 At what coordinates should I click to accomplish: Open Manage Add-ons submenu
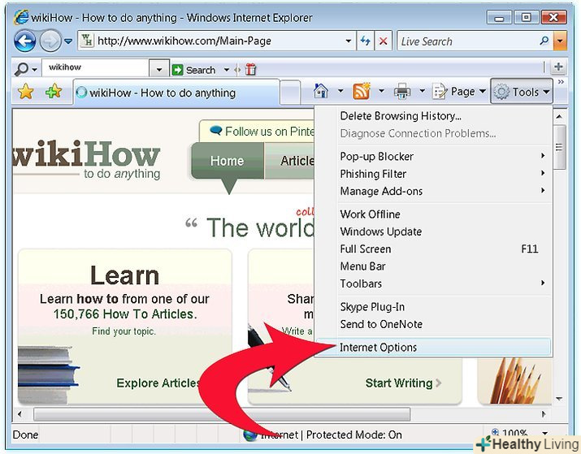(x=433, y=191)
